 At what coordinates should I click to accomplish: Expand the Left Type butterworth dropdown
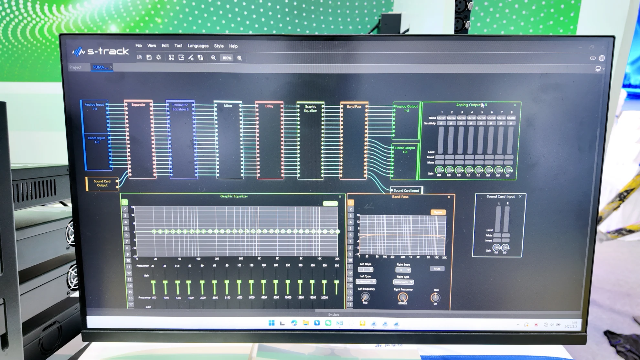tap(366, 282)
